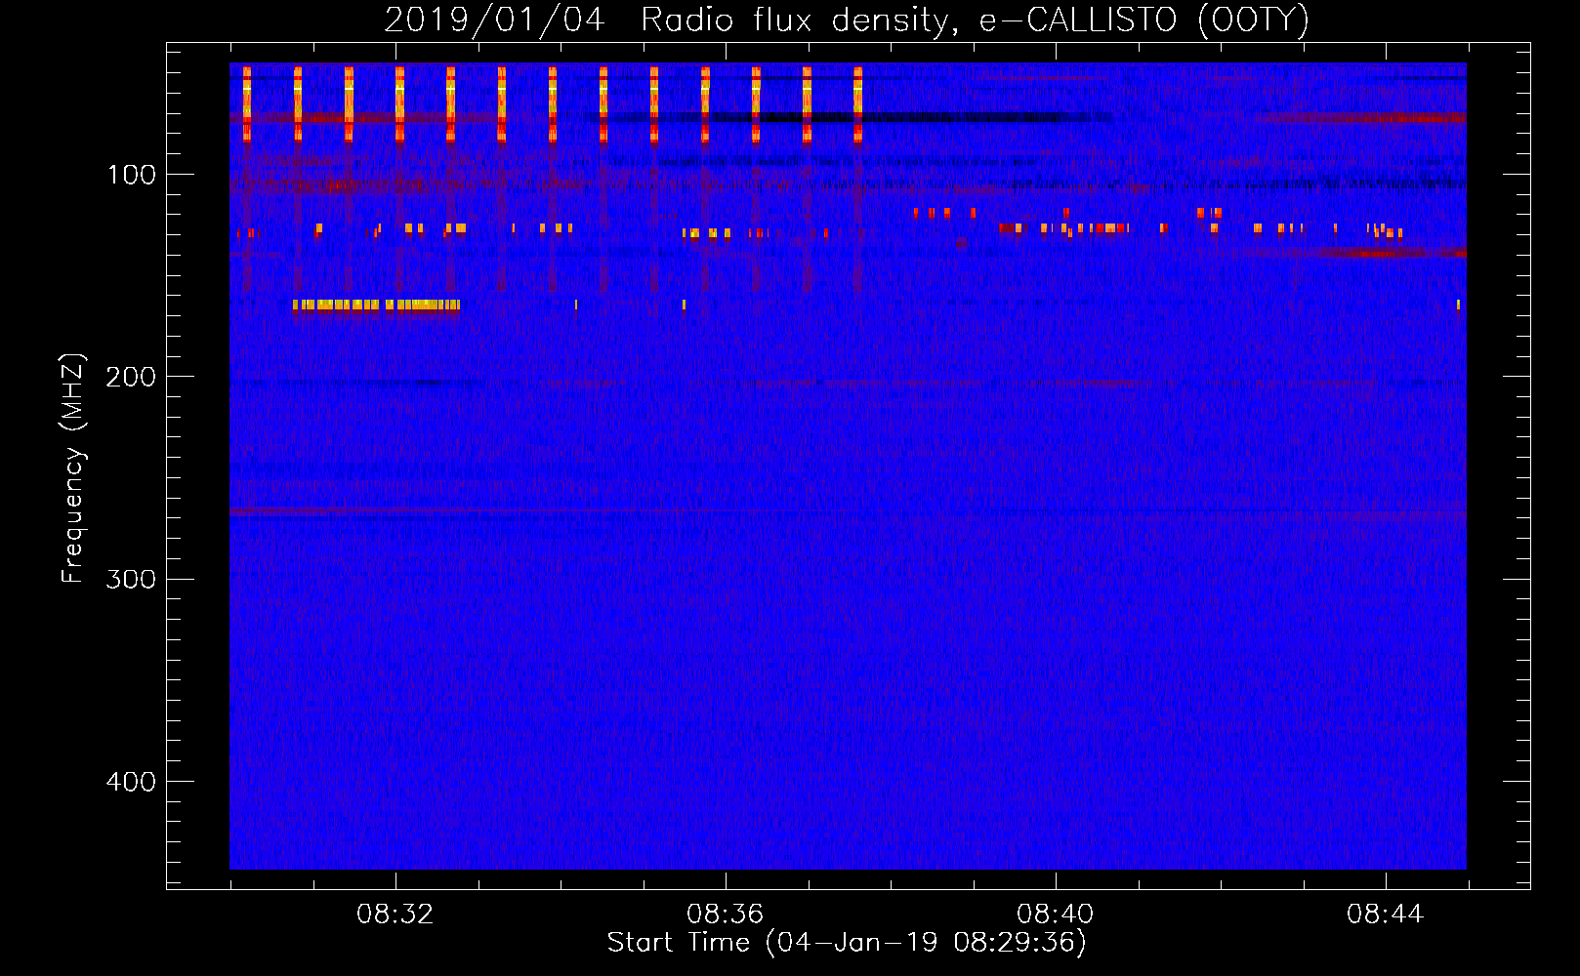Click the Start Time axis label

pos(847,943)
